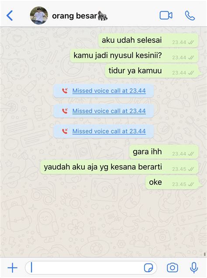
Task: Select the "yaudah aku aja yg kesana berarti" message
Action: click(119, 167)
